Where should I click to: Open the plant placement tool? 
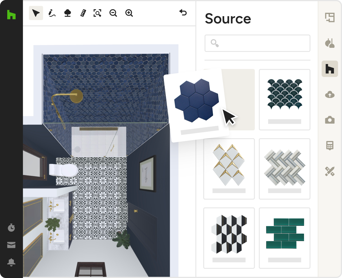coord(67,13)
